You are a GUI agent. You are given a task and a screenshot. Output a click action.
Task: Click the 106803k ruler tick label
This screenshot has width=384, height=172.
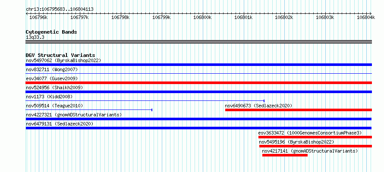[x=325, y=17]
